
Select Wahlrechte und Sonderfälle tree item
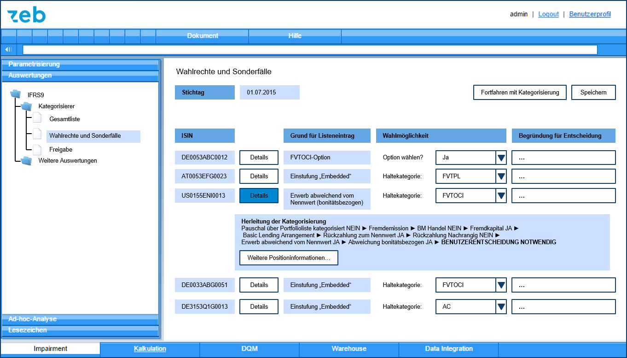[85, 136]
